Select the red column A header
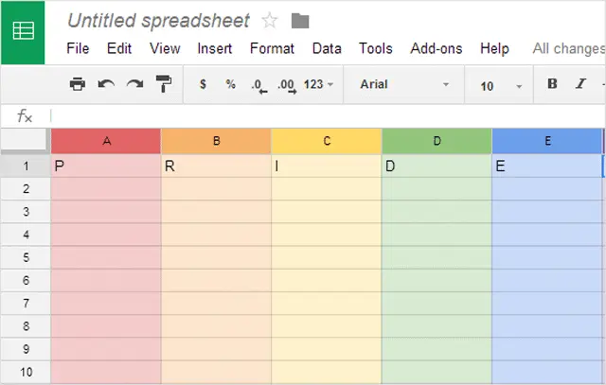 click(106, 141)
